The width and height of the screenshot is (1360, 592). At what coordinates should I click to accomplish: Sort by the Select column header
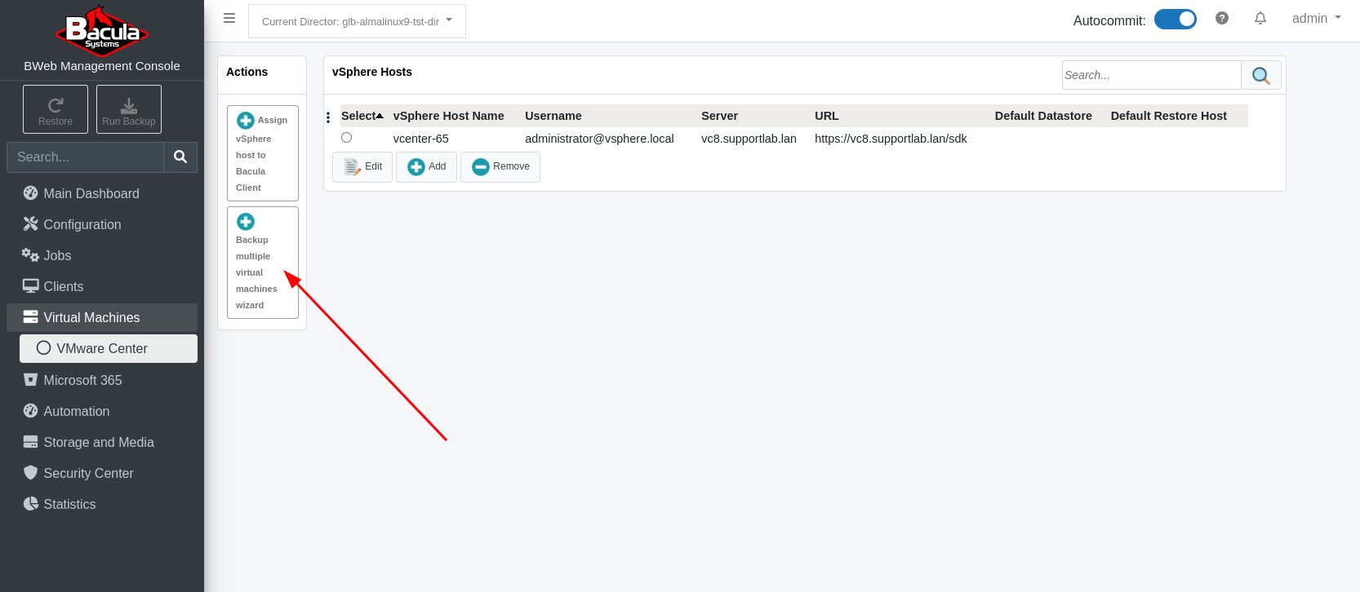point(362,116)
